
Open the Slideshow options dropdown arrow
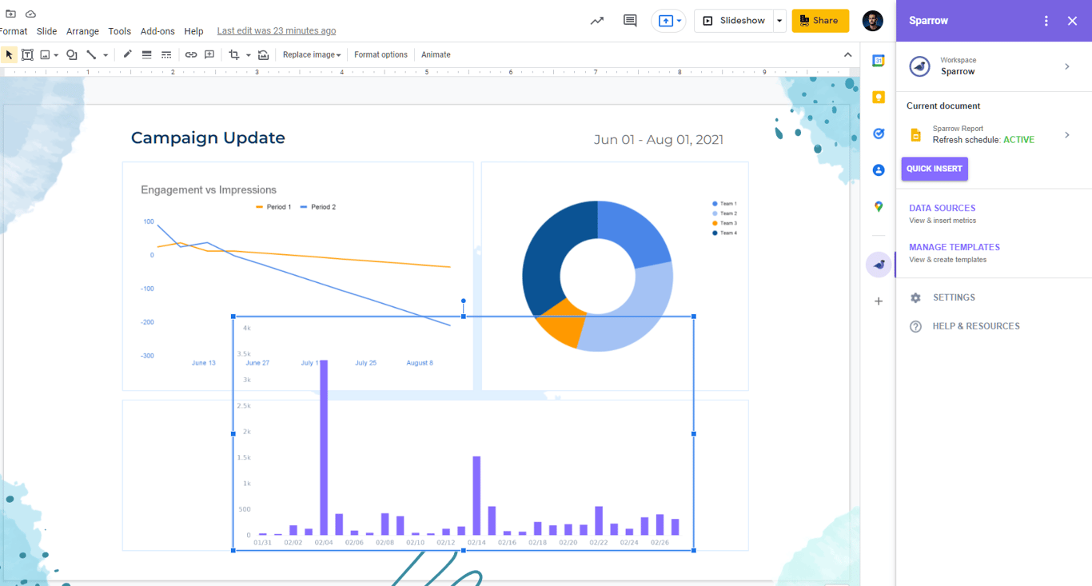(x=779, y=21)
